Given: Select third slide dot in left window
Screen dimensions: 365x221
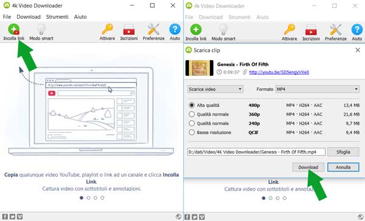Looking at the screenshot, I should 96,198.
